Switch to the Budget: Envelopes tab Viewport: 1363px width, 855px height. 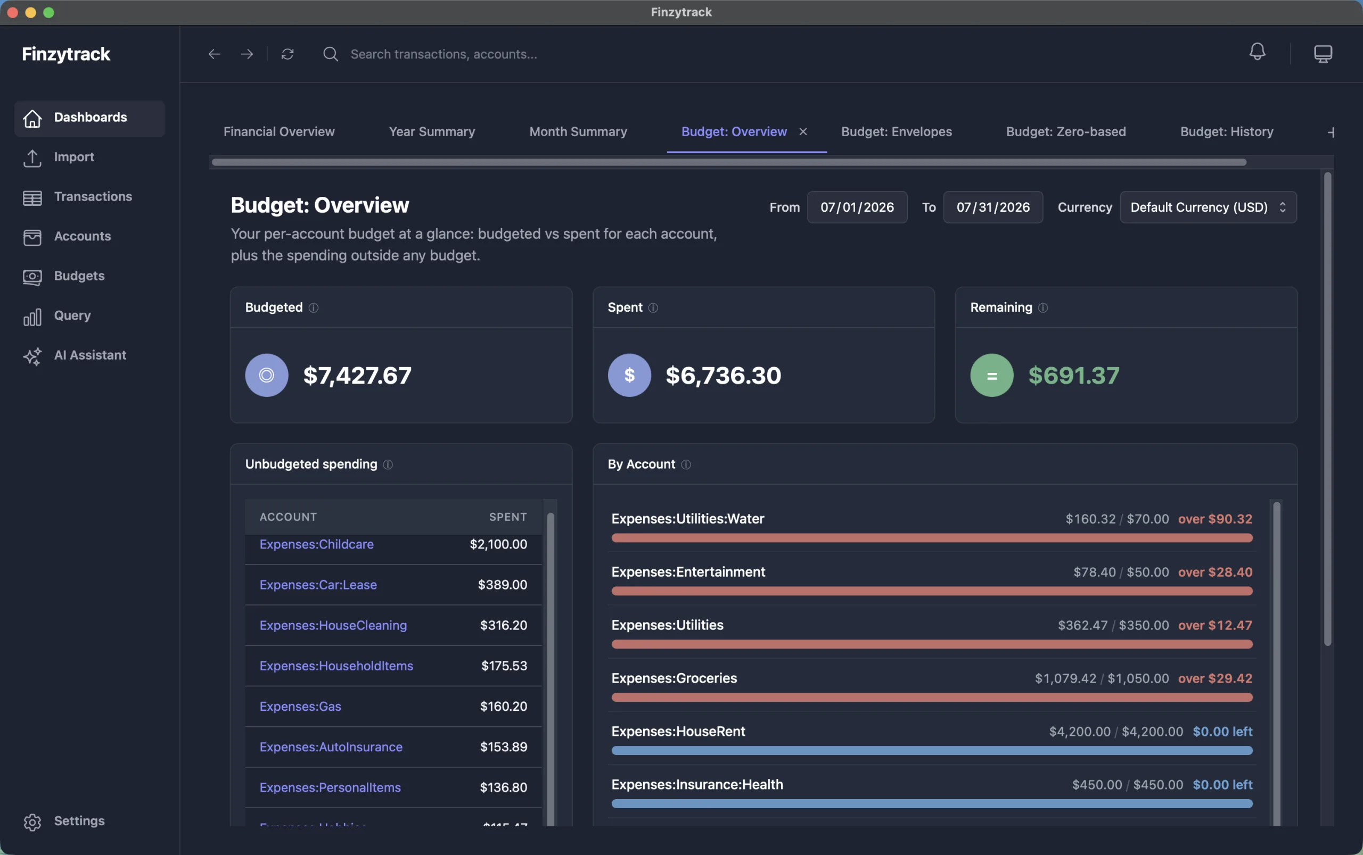[896, 131]
